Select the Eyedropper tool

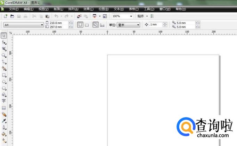click(x=4, y=121)
